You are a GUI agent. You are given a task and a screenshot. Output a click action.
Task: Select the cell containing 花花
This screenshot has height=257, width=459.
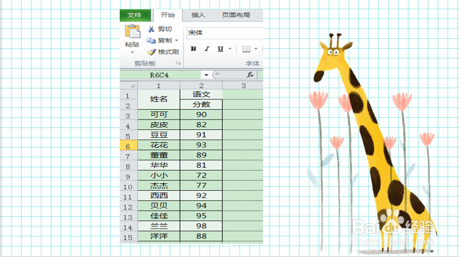click(x=159, y=145)
